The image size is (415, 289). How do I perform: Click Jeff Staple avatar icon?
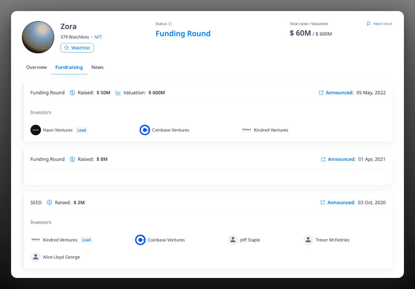[233, 240]
